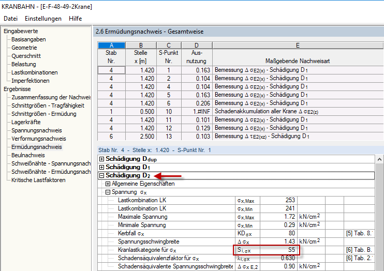Click the Schadensäquivalente Spannungsschwingbreite value 0.90

coord(279,266)
